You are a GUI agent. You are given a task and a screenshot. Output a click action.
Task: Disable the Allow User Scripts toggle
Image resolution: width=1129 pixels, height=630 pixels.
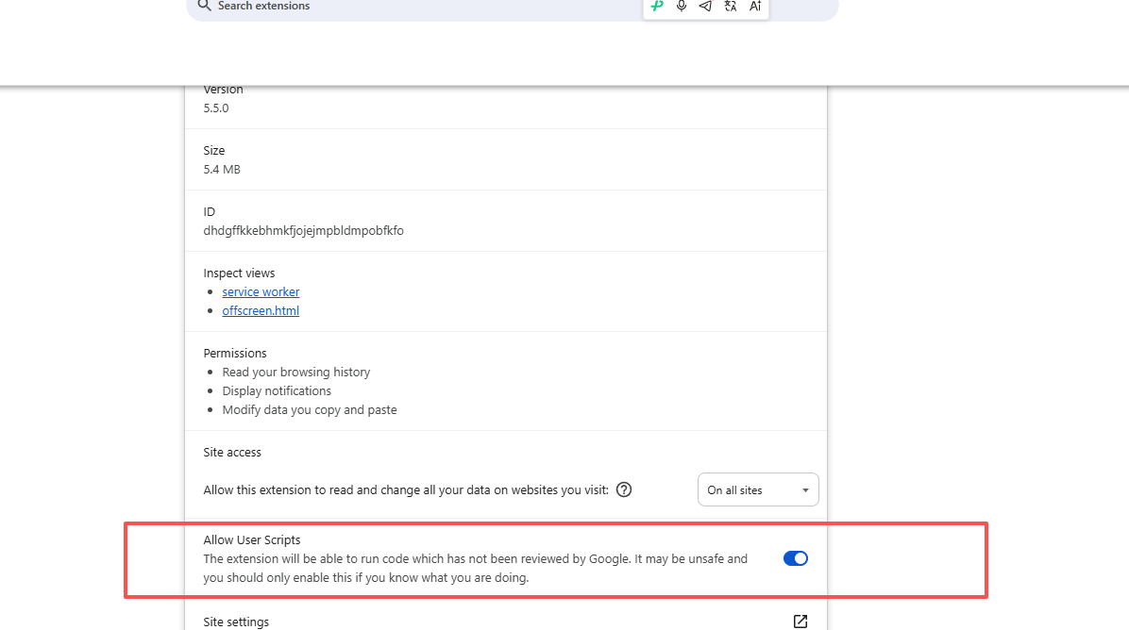pyautogui.click(x=796, y=559)
